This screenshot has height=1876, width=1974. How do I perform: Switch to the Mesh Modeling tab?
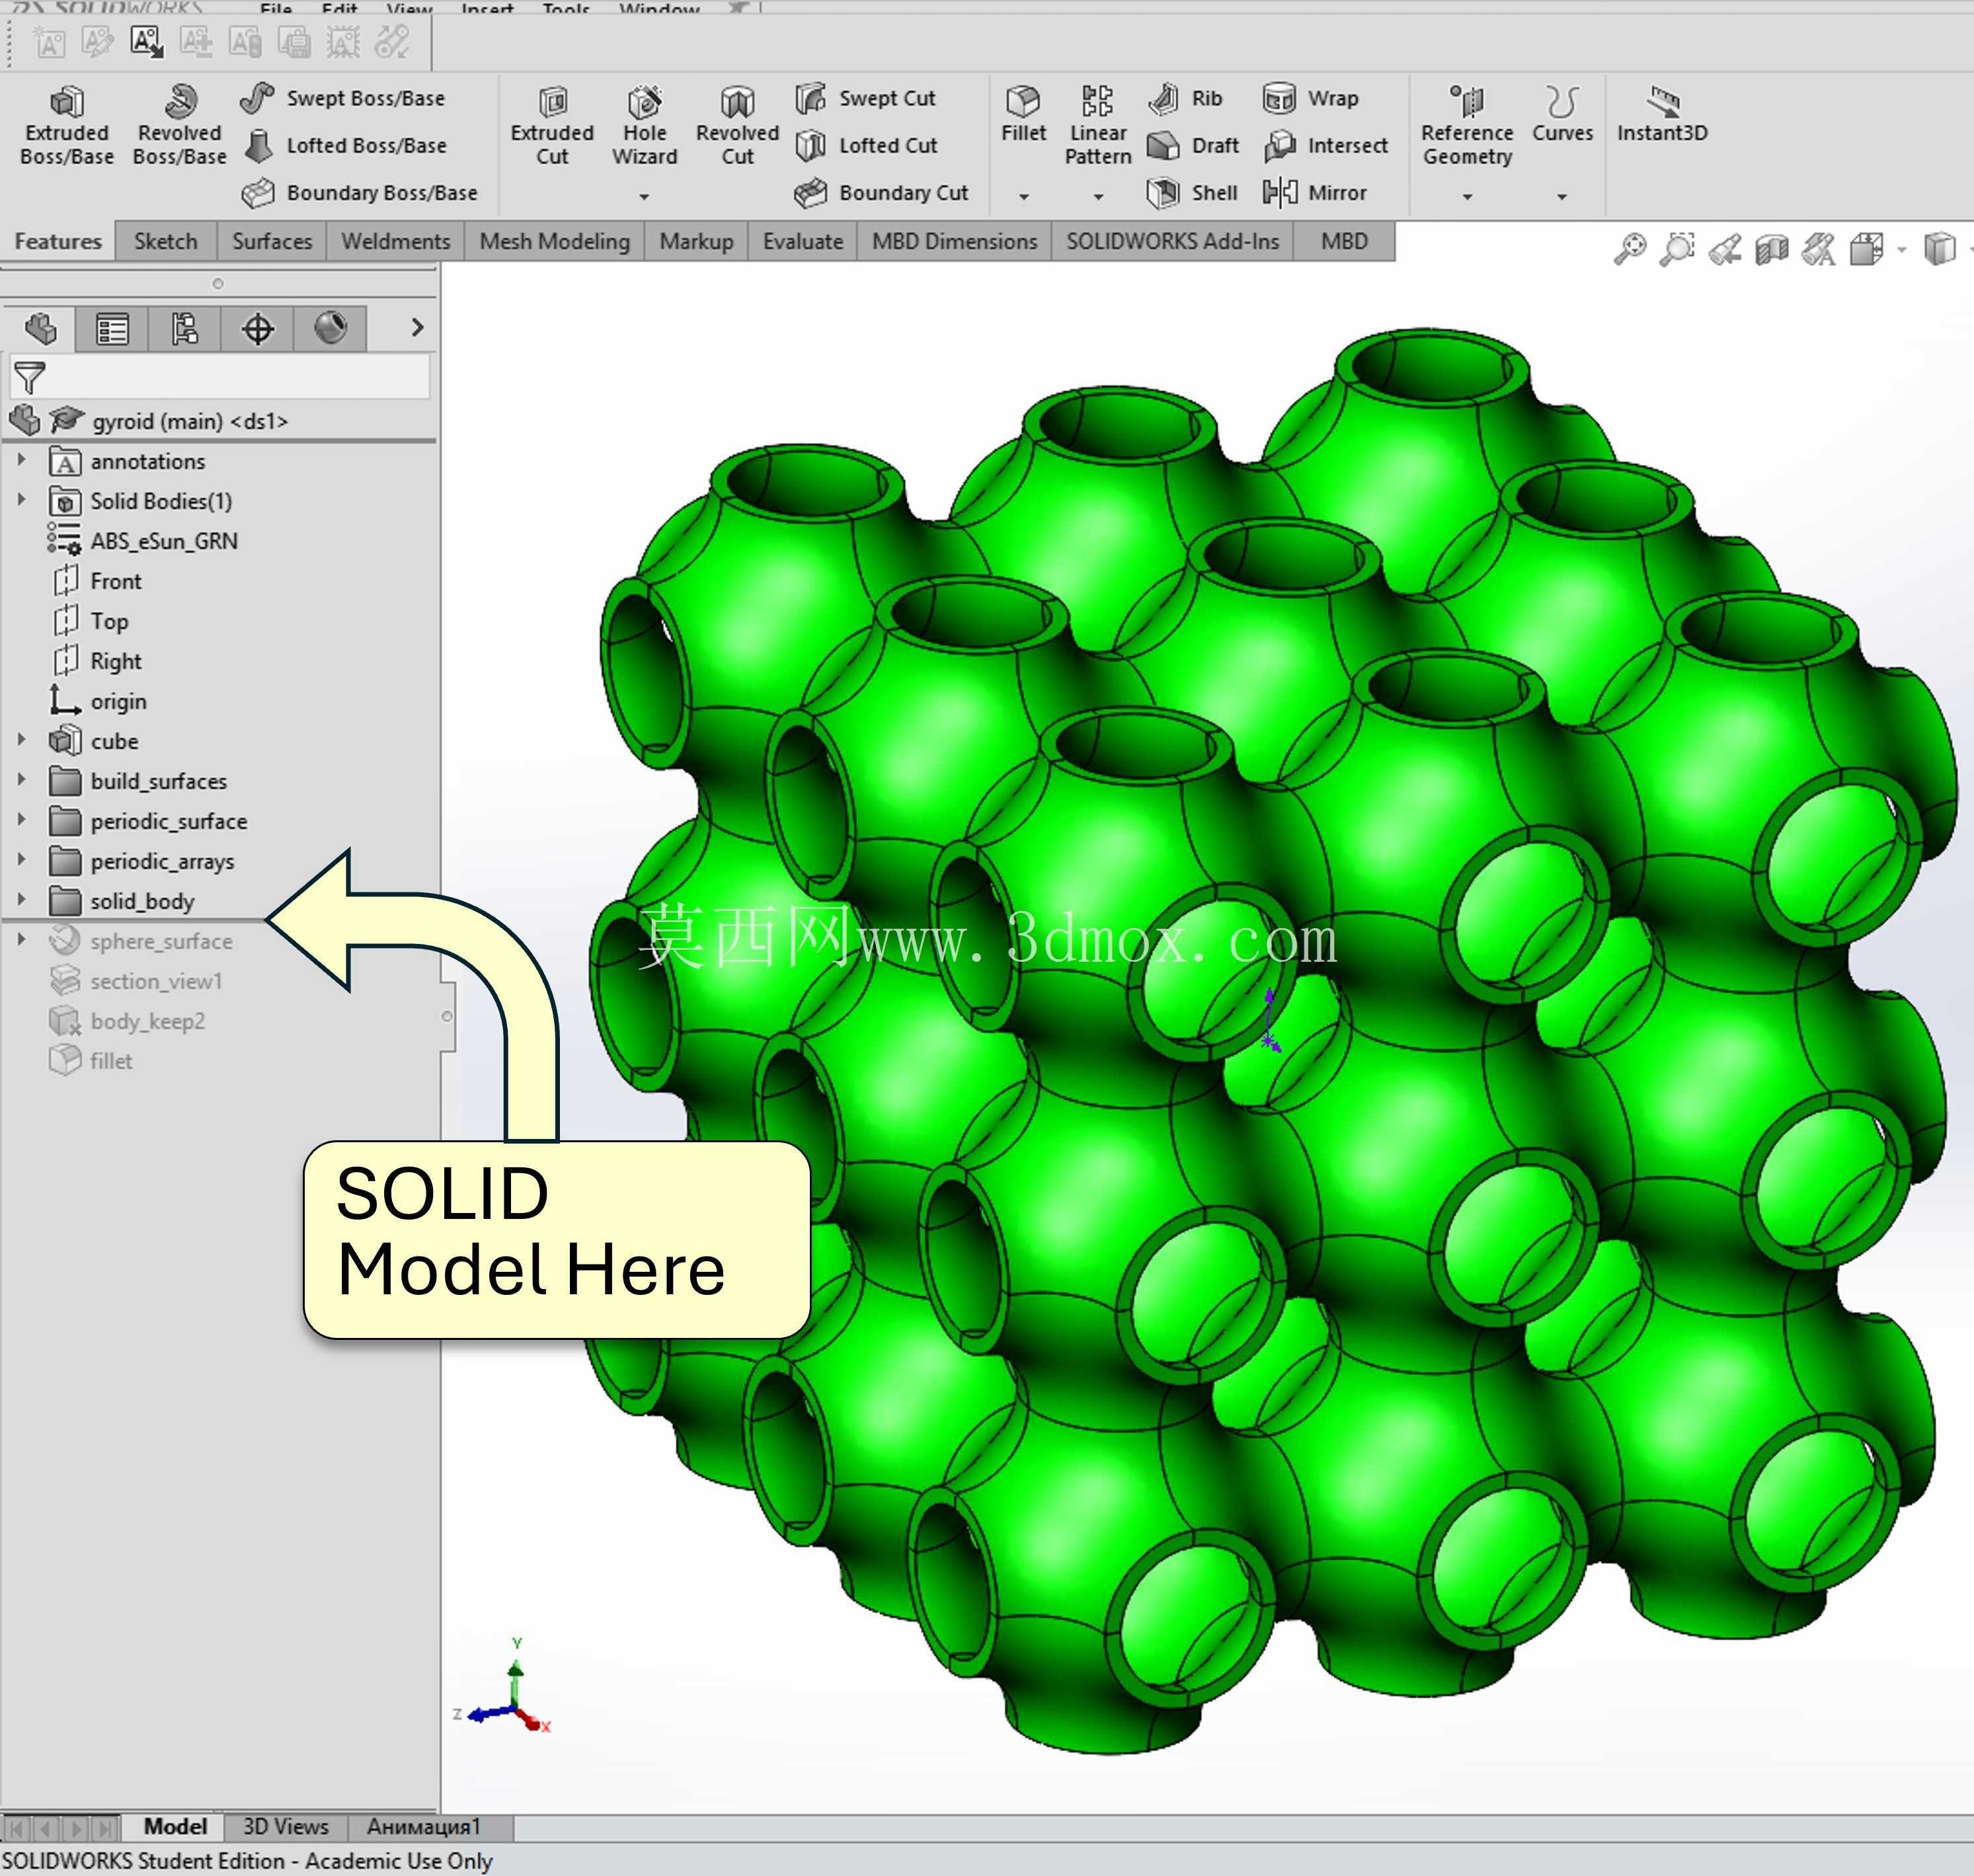pos(555,241)
